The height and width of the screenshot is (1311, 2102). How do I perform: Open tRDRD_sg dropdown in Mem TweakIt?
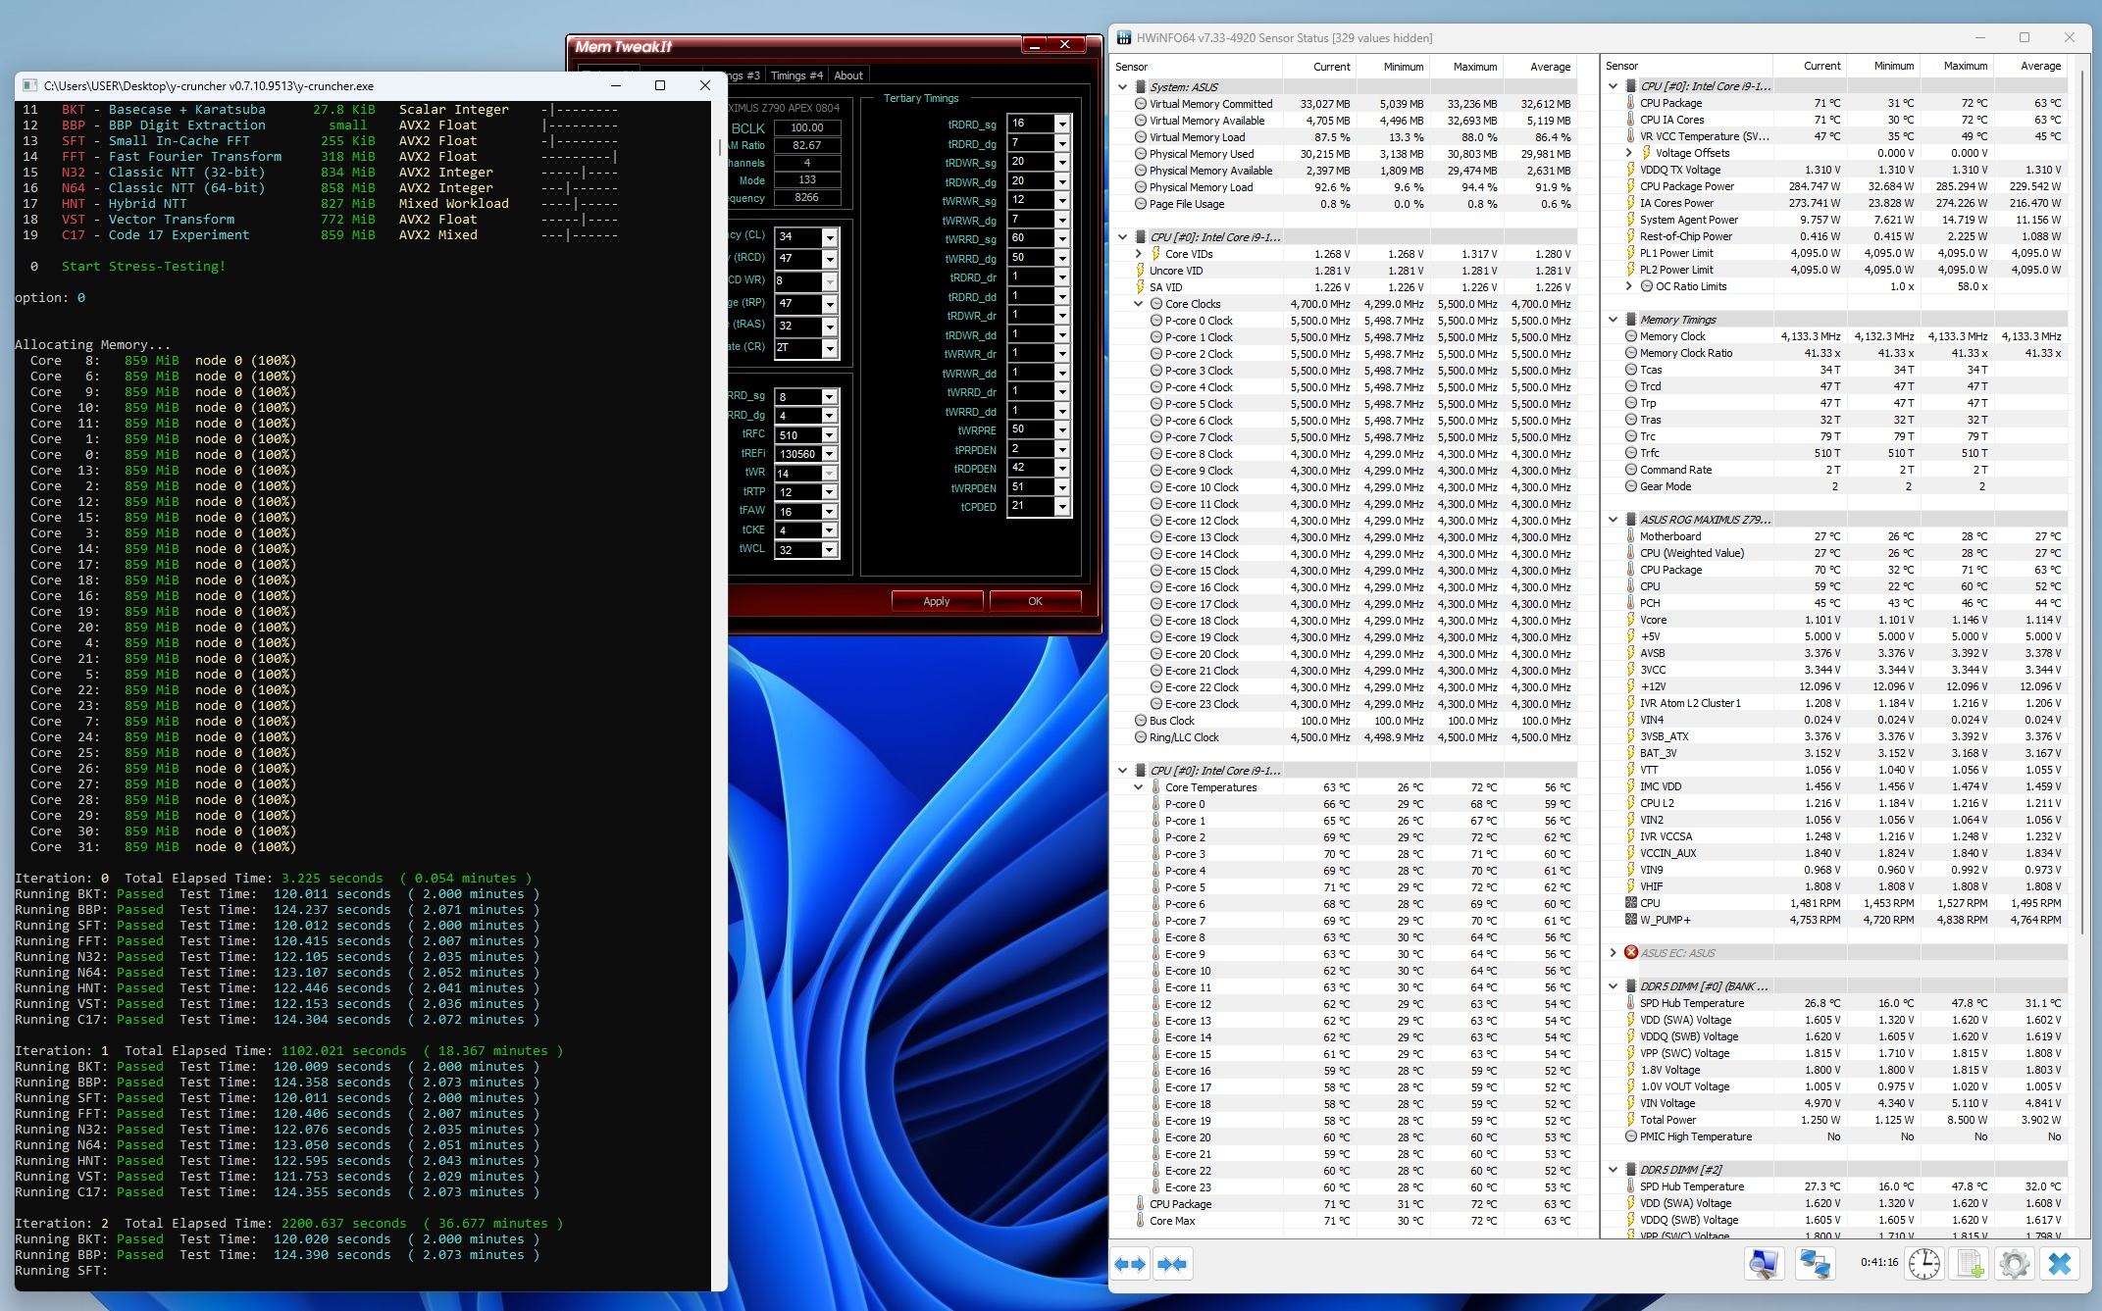[1061, 124]
